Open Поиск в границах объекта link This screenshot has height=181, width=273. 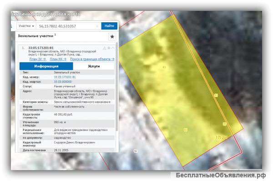point(92,59)
